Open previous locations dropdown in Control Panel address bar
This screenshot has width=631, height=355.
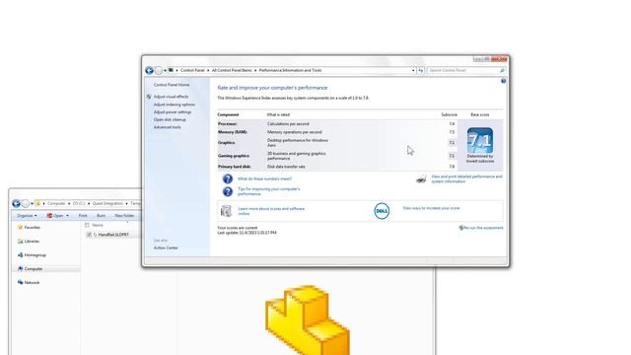[x=413, y=70]
